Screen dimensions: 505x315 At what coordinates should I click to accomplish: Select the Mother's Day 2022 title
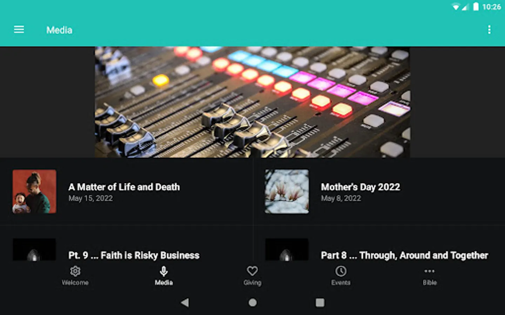tap(361, 187)
